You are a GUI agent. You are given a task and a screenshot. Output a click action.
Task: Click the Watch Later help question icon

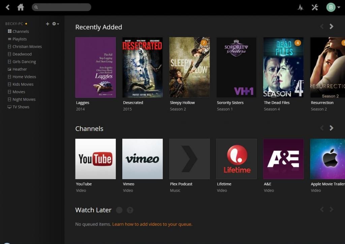pos(130,210)
